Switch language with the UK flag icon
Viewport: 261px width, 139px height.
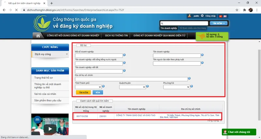pyautogui.click(x=225, y=16)
